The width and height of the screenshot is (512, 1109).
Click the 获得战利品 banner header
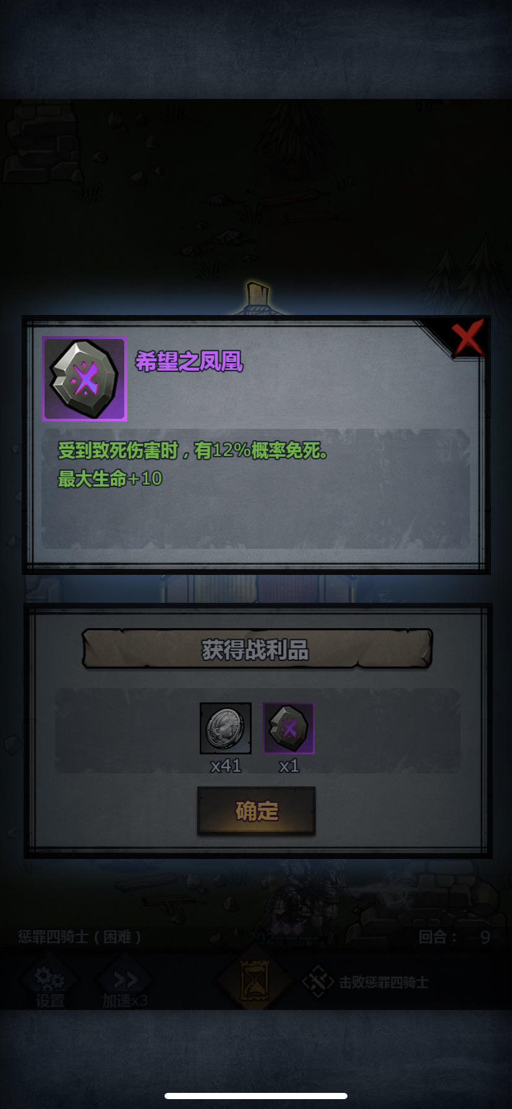[257, 650]
